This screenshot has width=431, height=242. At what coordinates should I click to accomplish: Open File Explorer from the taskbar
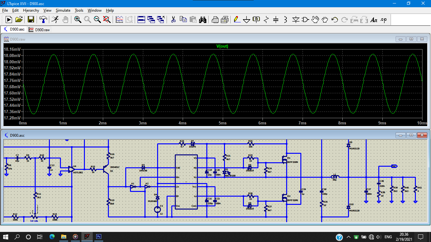(64, 237)
